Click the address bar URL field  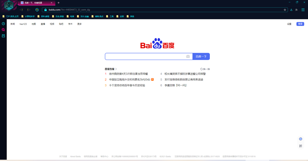point(165,10)
